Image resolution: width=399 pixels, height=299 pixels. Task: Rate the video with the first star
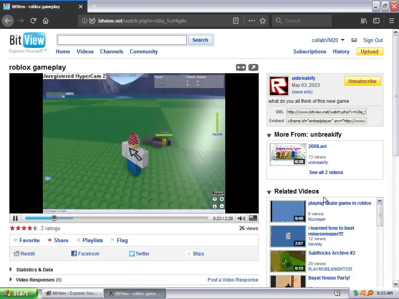(12, 228)
